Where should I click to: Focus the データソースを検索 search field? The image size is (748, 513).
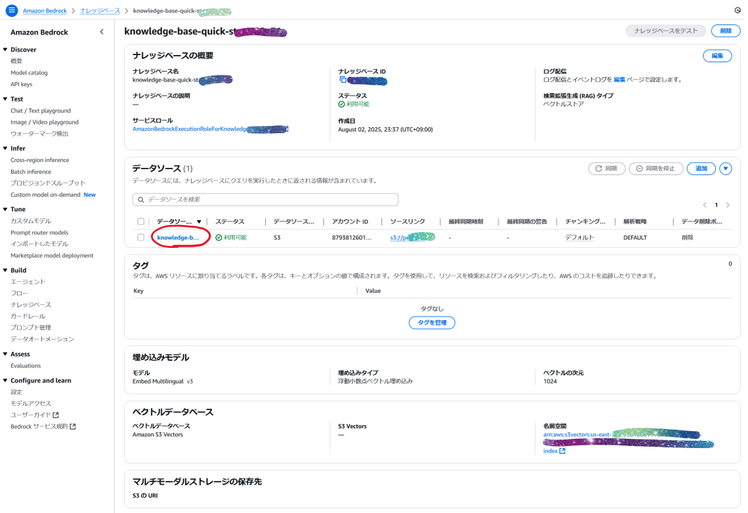(265, 199)
